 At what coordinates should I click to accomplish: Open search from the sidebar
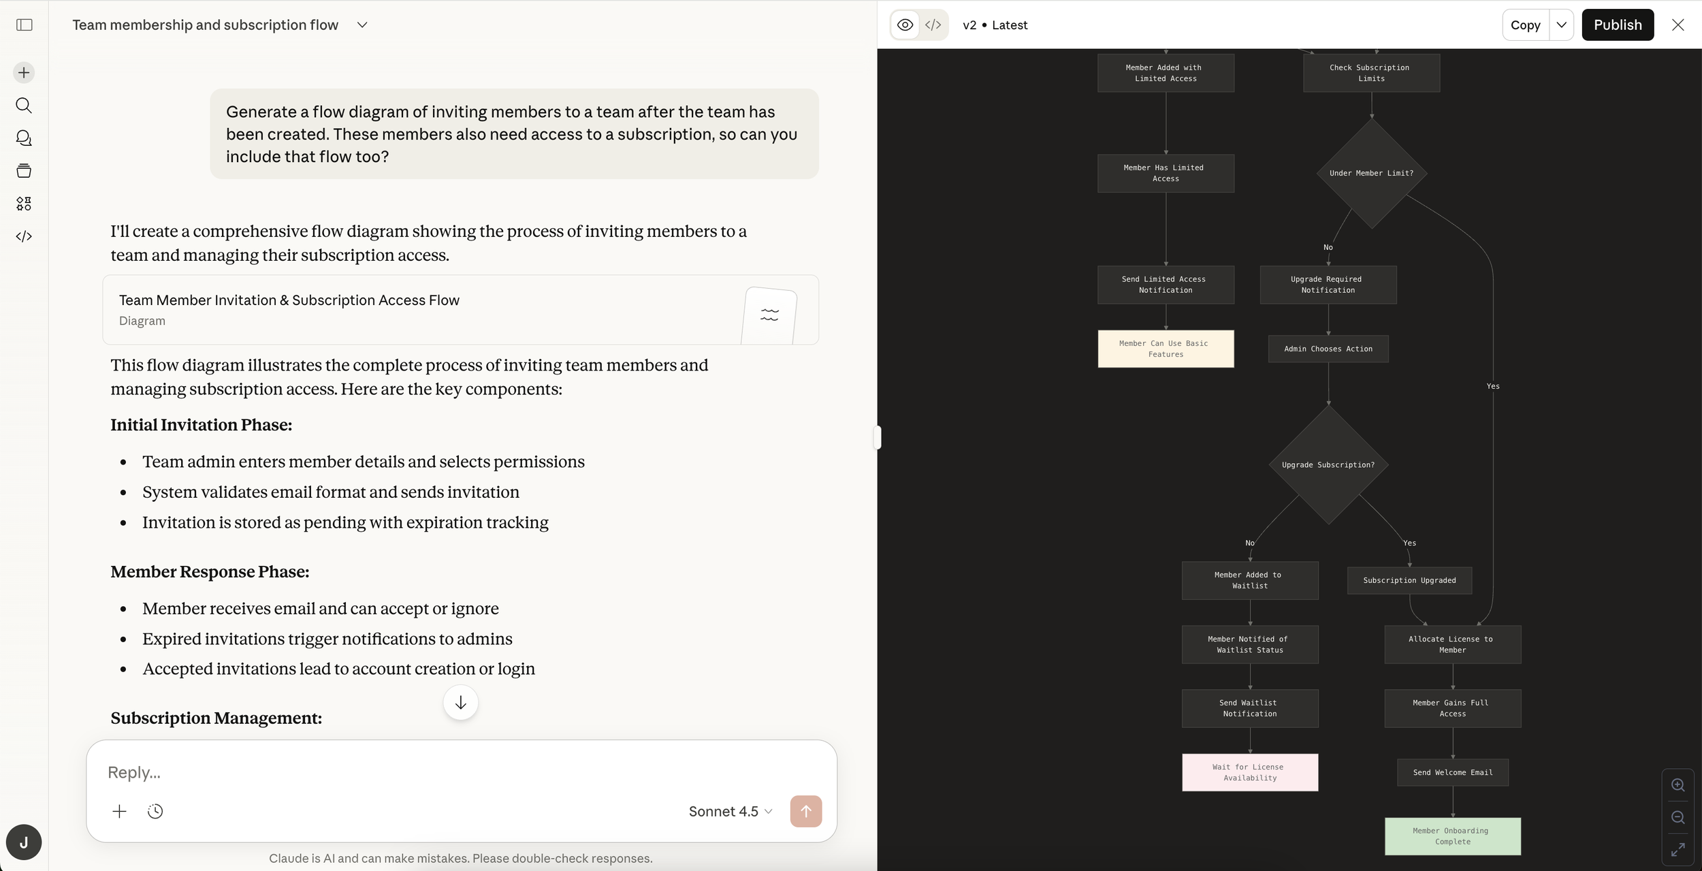pyautogui.click(x=24, y=106)
